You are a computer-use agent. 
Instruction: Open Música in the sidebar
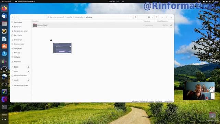coord(21,53)
